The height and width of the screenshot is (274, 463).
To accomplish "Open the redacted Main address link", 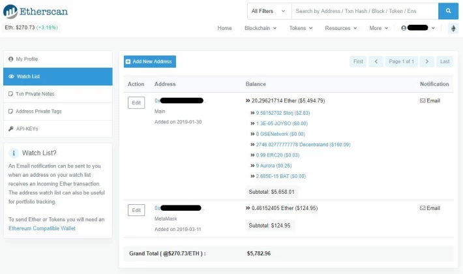I will pyautogui.click(x=180, y=100).
